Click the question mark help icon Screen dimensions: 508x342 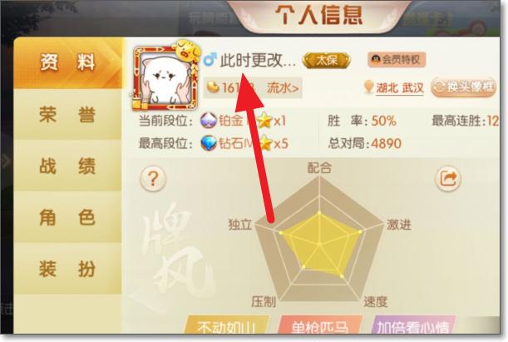pos(153,178)
